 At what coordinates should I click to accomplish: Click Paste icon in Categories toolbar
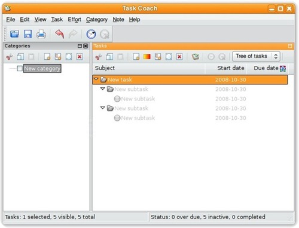point(31,57)
